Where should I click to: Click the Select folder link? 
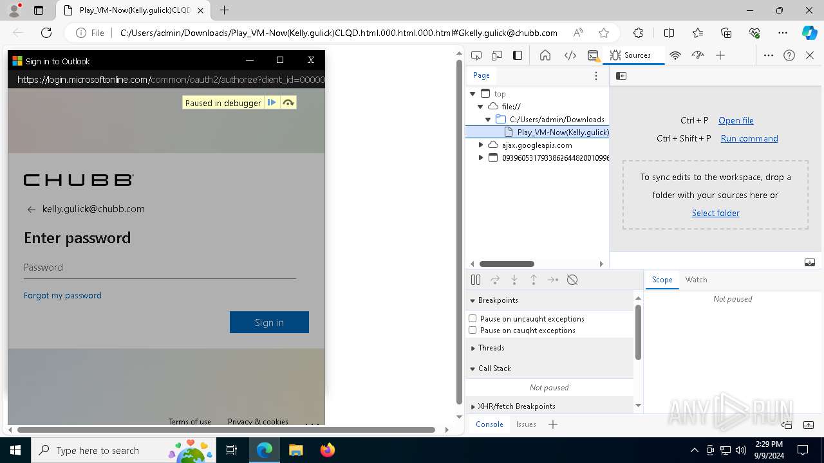(715, 213)
